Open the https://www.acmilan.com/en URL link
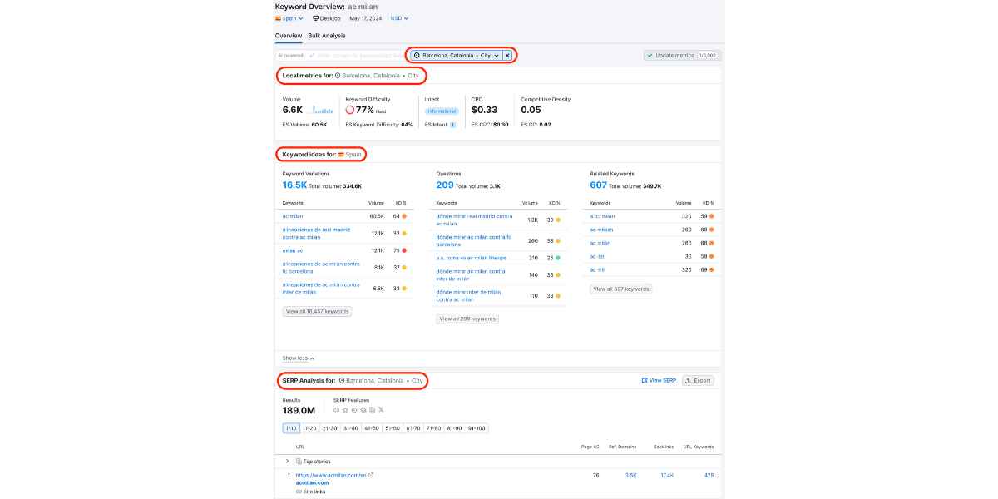Screen dimensions: 998x499 pyautogui.click(x=332, y=475)
